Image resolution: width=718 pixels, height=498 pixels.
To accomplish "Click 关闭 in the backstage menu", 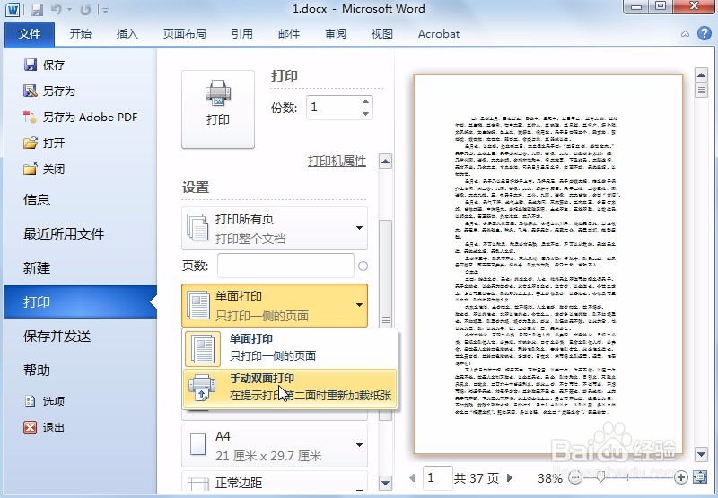I will tap(44, 170).
